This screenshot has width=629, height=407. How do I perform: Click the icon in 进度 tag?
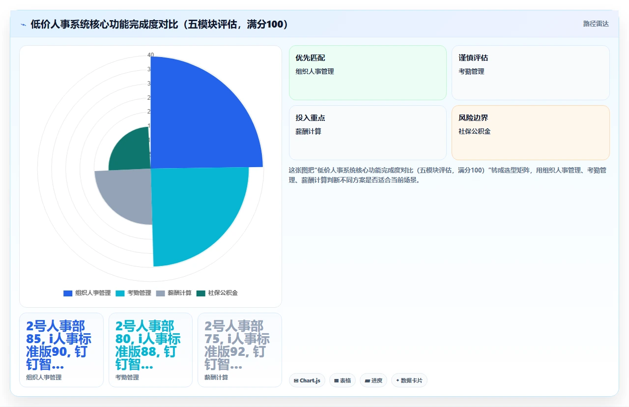tap(367, 380)
